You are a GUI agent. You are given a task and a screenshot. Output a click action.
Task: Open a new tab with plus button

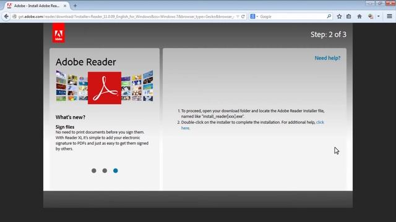75,6
